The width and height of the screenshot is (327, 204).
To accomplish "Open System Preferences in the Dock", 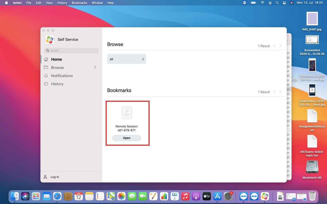I will (x=228, y=196).
